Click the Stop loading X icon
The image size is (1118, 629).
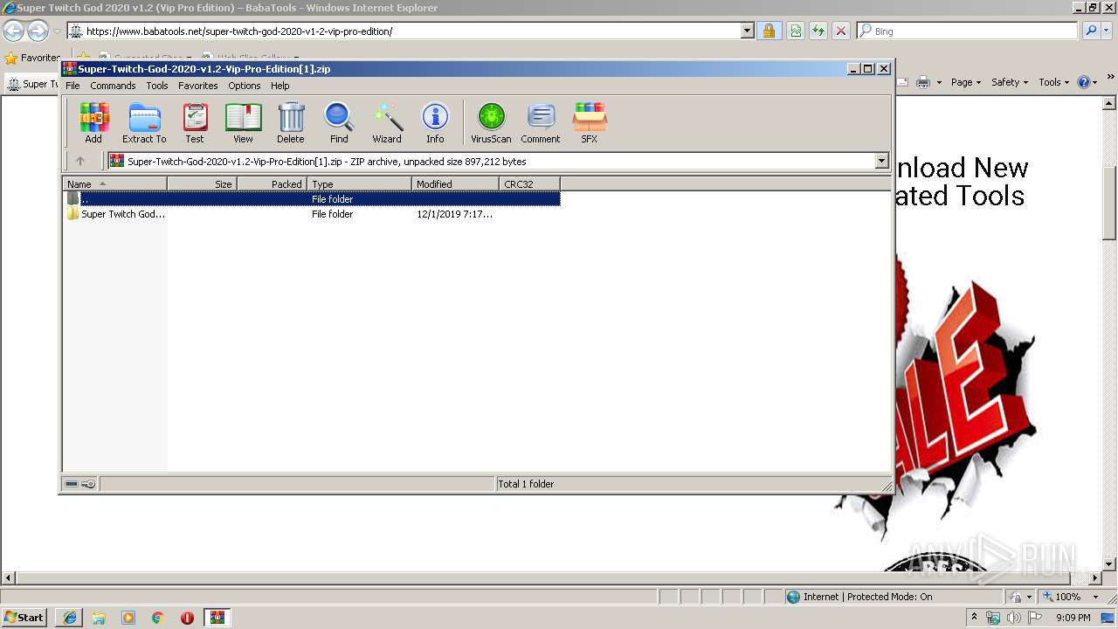pyautogui.click(x=841, y=31)
